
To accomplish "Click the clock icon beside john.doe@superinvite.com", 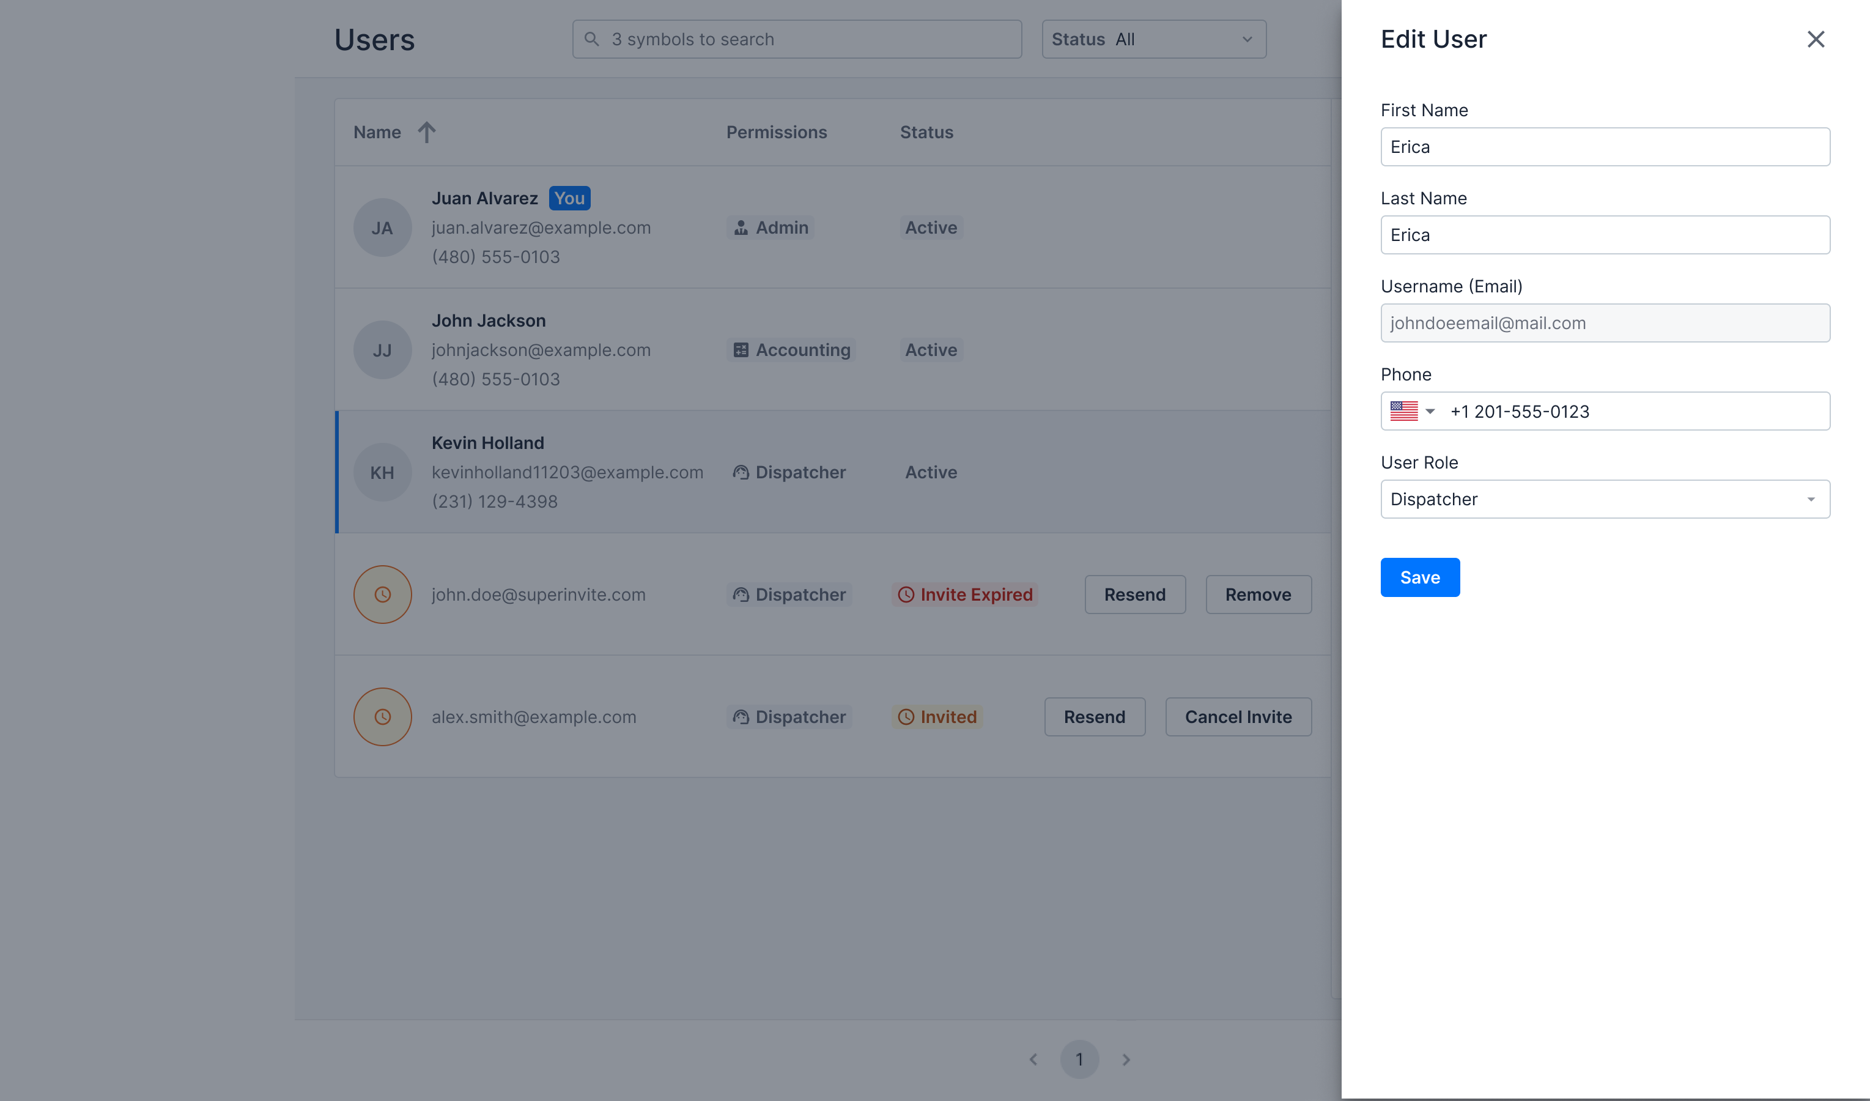I will [382, 594].
